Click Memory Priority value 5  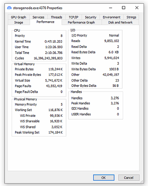point(62,105)
